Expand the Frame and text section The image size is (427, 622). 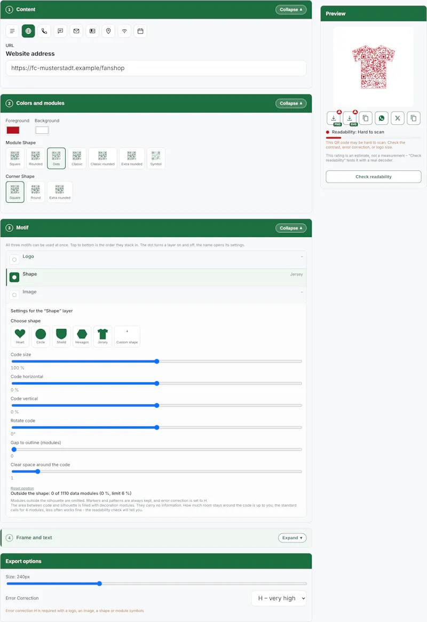(x=292, y=538)
